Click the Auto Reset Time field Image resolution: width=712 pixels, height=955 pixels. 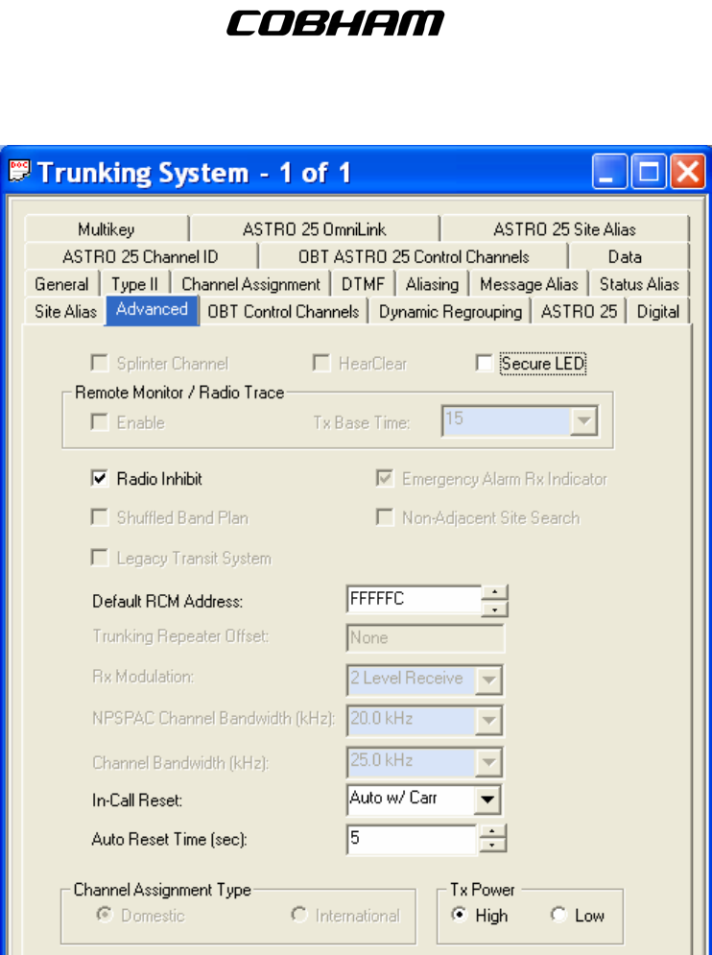click(413, 839)
